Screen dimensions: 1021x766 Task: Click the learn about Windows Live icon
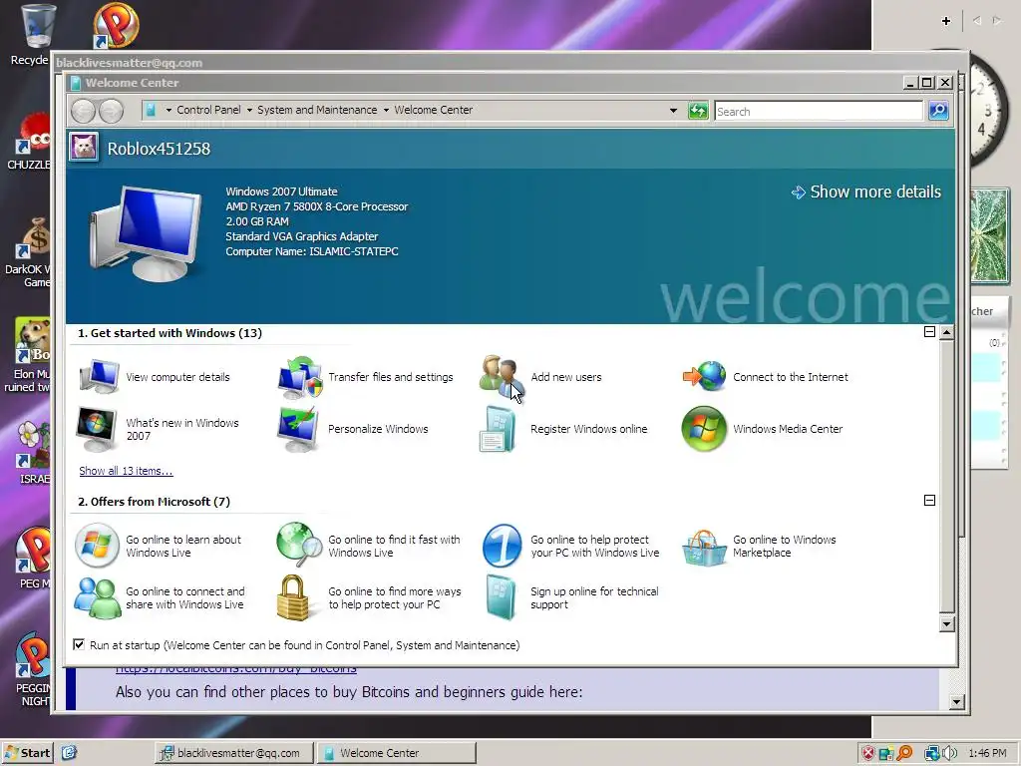[x=97, y=546]
